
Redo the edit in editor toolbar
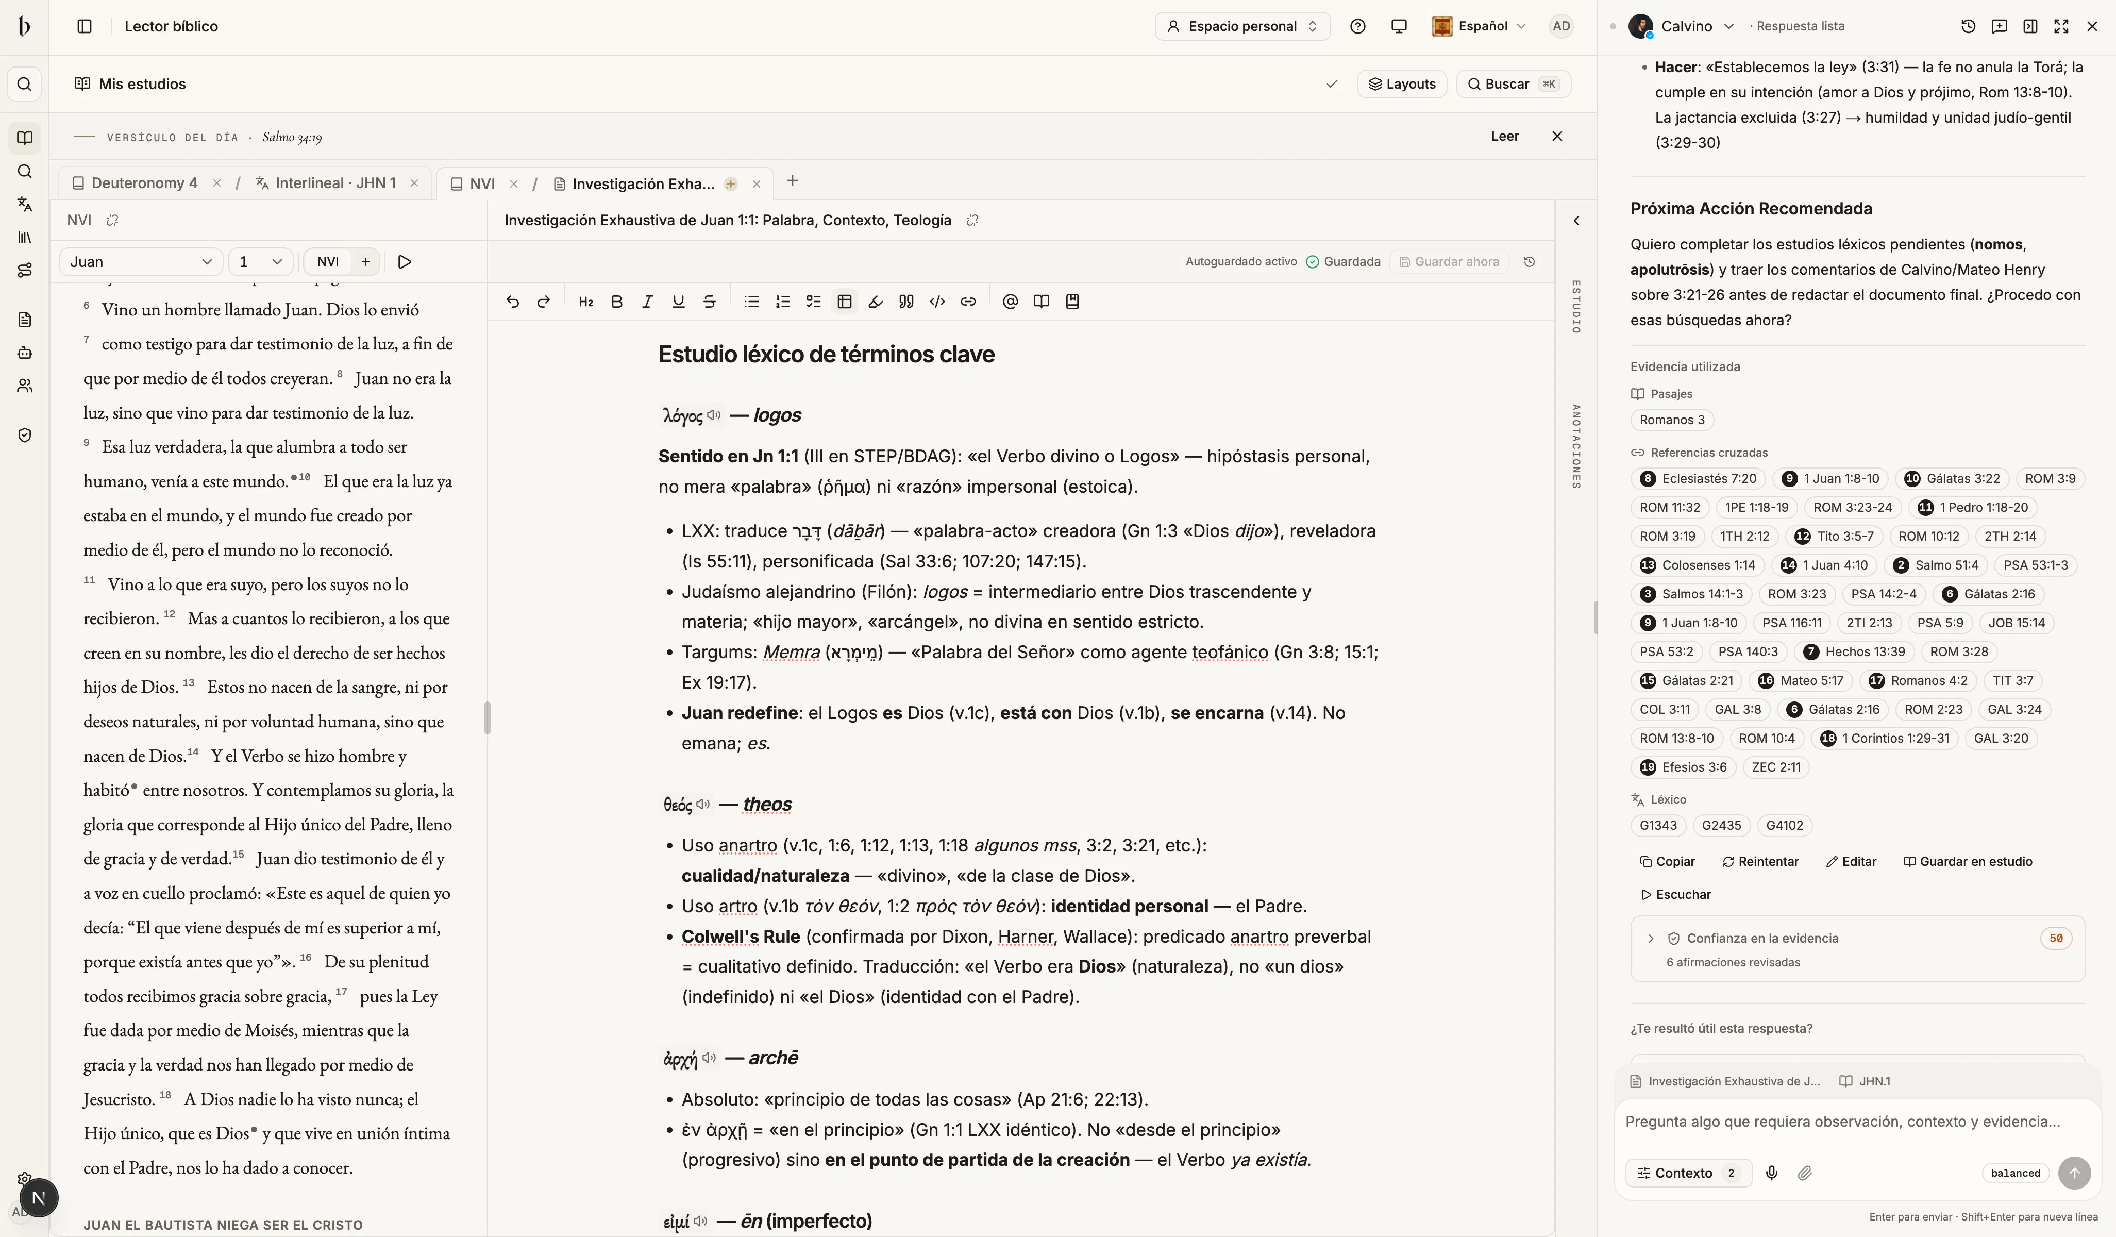pos(543,302)
